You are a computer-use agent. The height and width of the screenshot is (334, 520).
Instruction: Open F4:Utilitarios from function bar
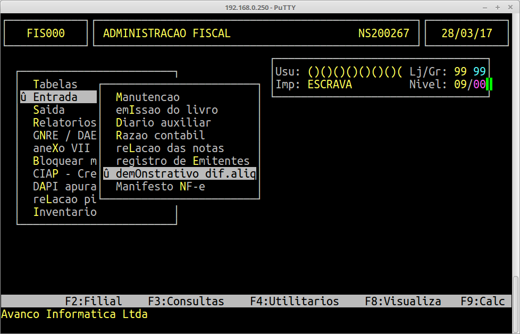tap(295, 301)
